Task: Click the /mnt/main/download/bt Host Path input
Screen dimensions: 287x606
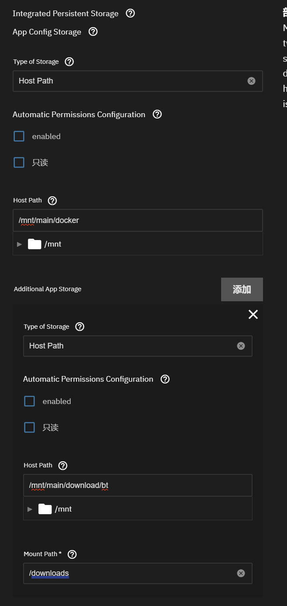Action: [x=137, y=485]
